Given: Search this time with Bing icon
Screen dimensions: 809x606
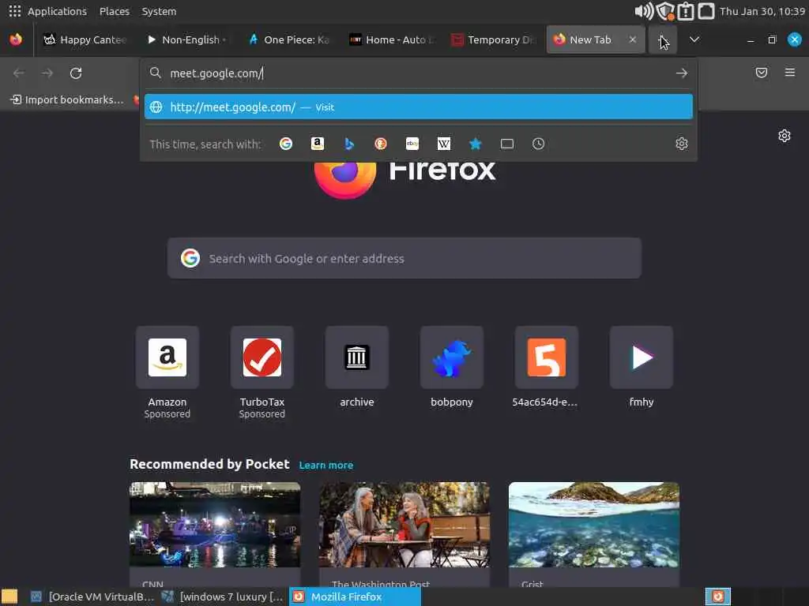Looking at the screenshot, I should pos(349,144).
